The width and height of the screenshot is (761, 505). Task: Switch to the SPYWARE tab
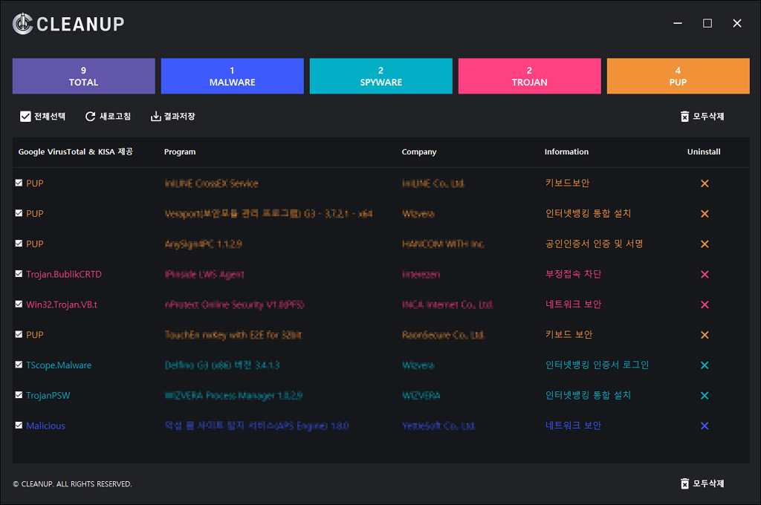pos(381,76)
